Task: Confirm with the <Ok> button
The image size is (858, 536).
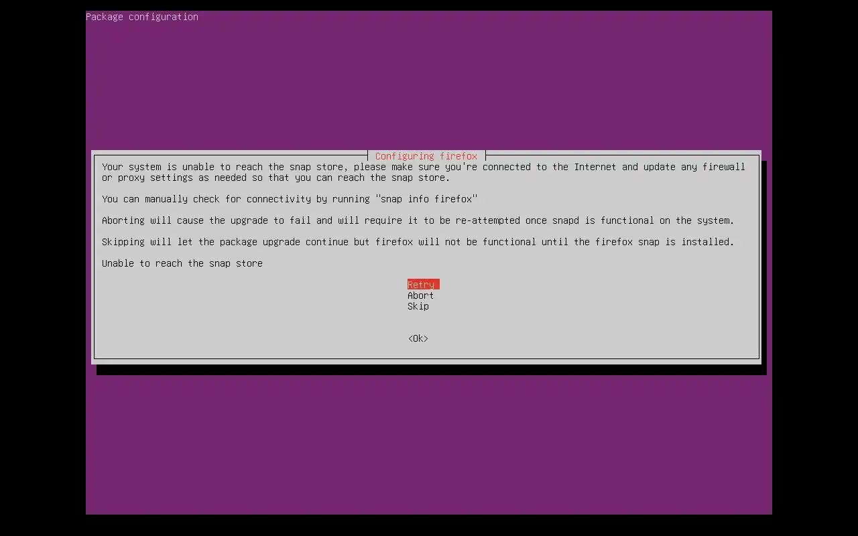Action: pyautogui.click(x=418, y=338)
